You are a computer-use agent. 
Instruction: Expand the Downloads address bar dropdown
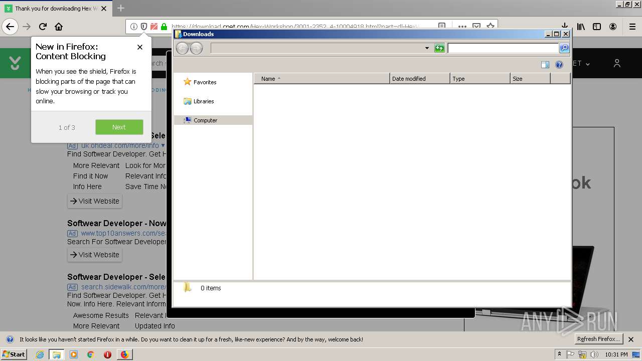coord(427,48)
